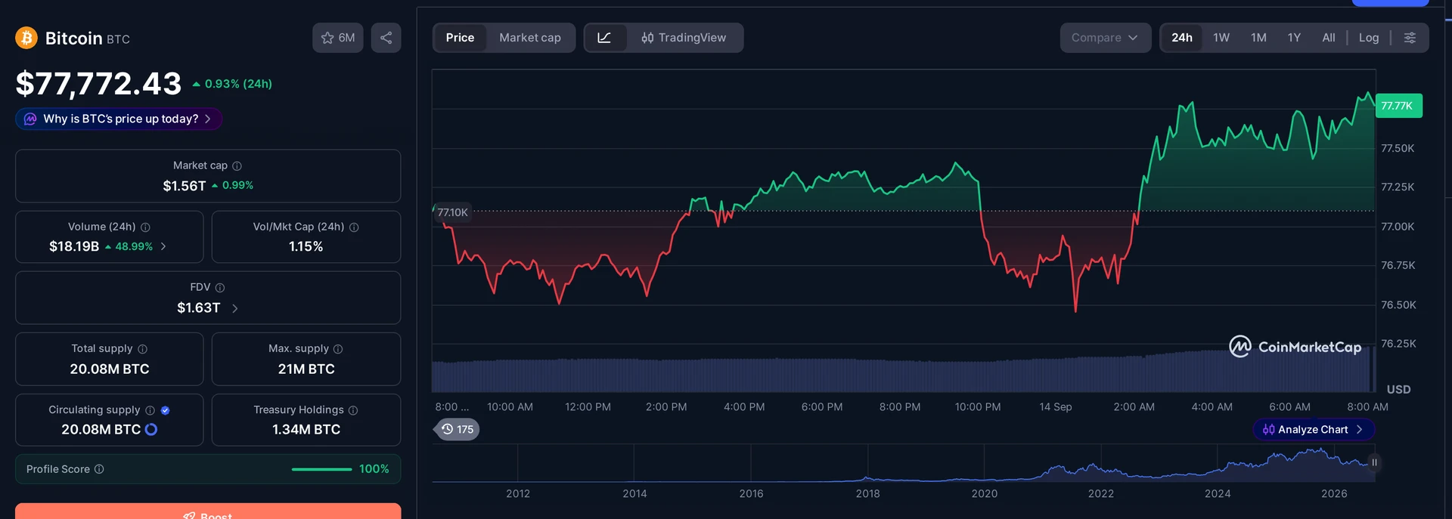Click the 1.15% Vol/Mkt Cap value
This screenshot has height=519, width=1452.
pyautogui.click(x=306, y=246)
